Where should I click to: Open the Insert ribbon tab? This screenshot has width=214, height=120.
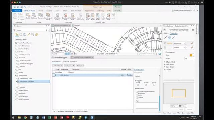tap(40, 11)
